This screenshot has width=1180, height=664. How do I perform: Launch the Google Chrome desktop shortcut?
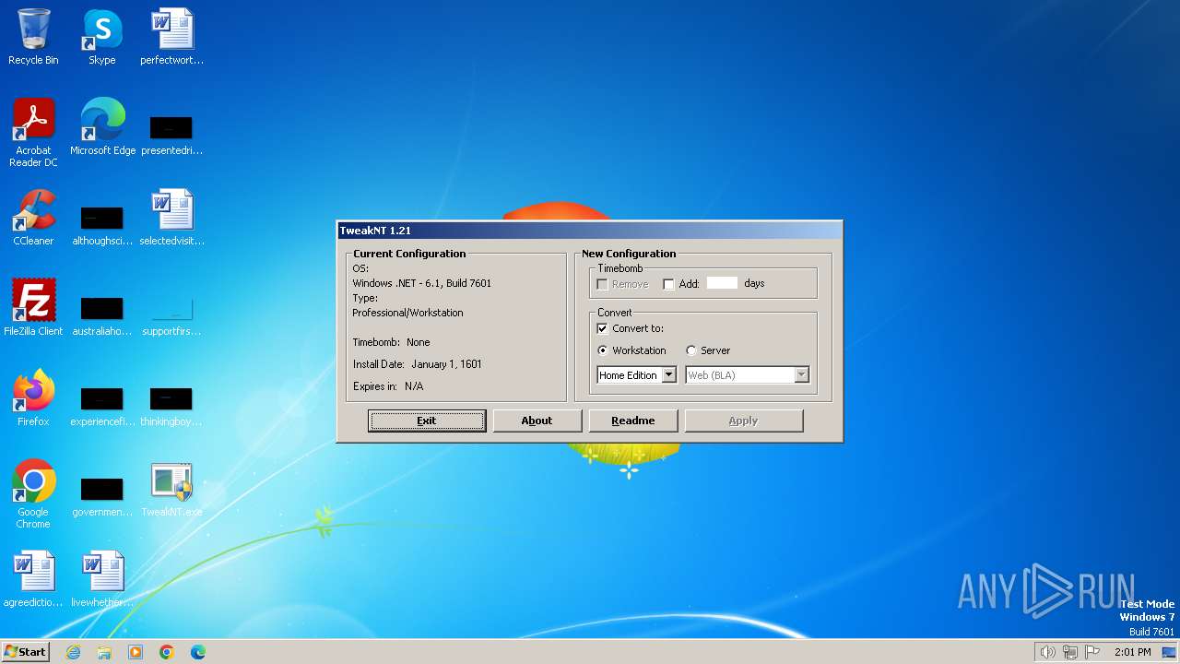click(x=33, y=493)
